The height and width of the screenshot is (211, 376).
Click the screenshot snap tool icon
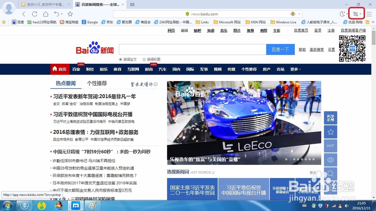pyautogui.click(x=355, y=14)
